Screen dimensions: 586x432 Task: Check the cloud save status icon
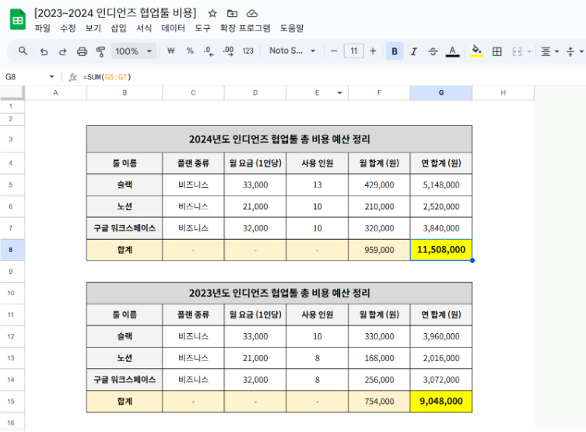[252, 14]
